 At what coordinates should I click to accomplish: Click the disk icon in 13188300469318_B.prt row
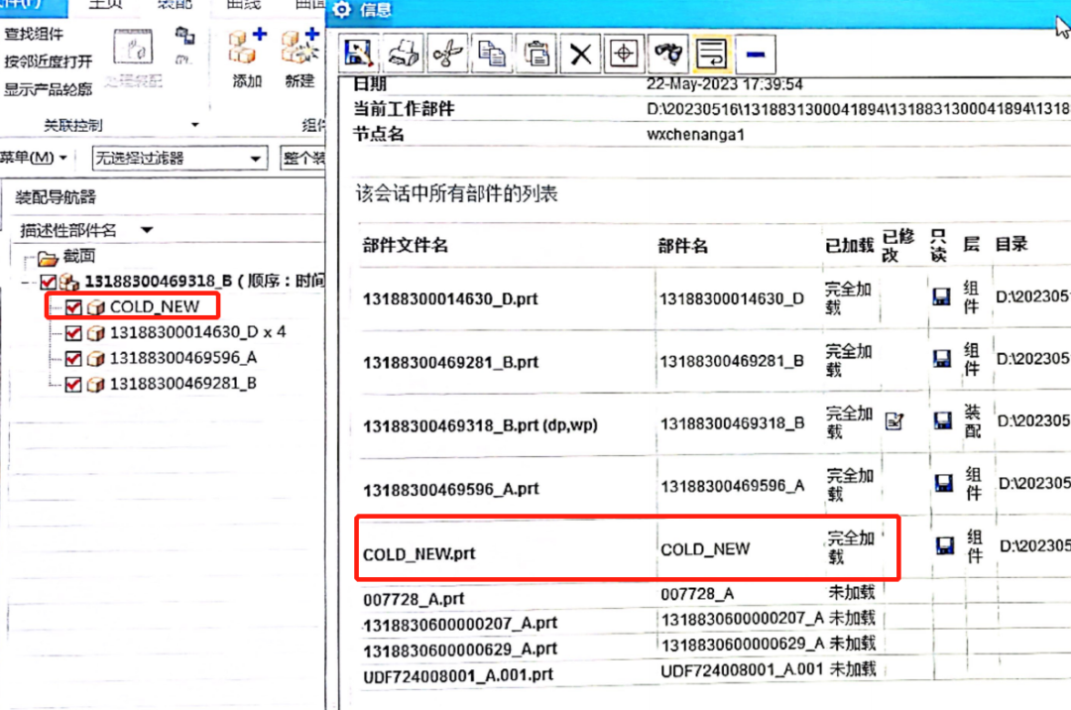click(943, 420)
